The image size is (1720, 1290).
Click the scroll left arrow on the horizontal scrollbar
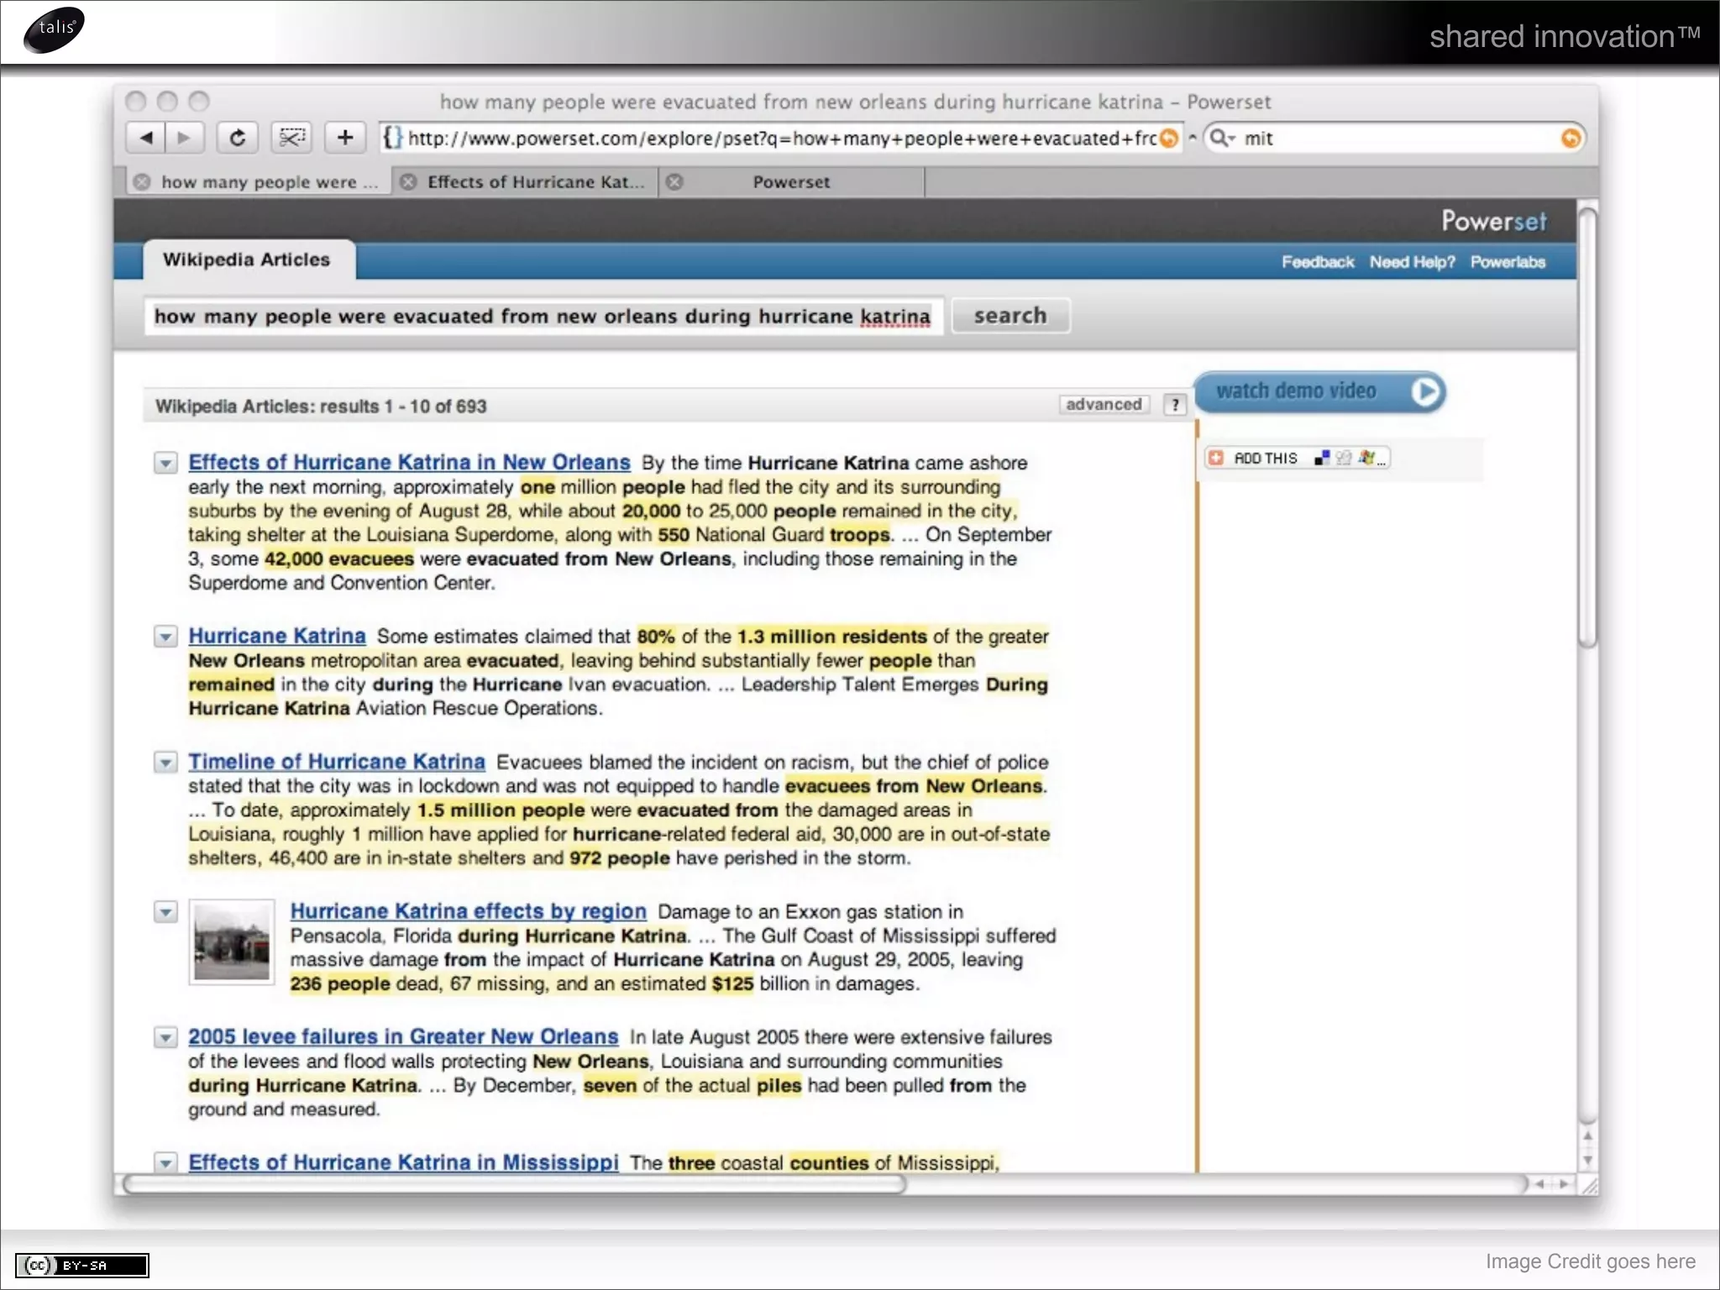[1540, 1184]
